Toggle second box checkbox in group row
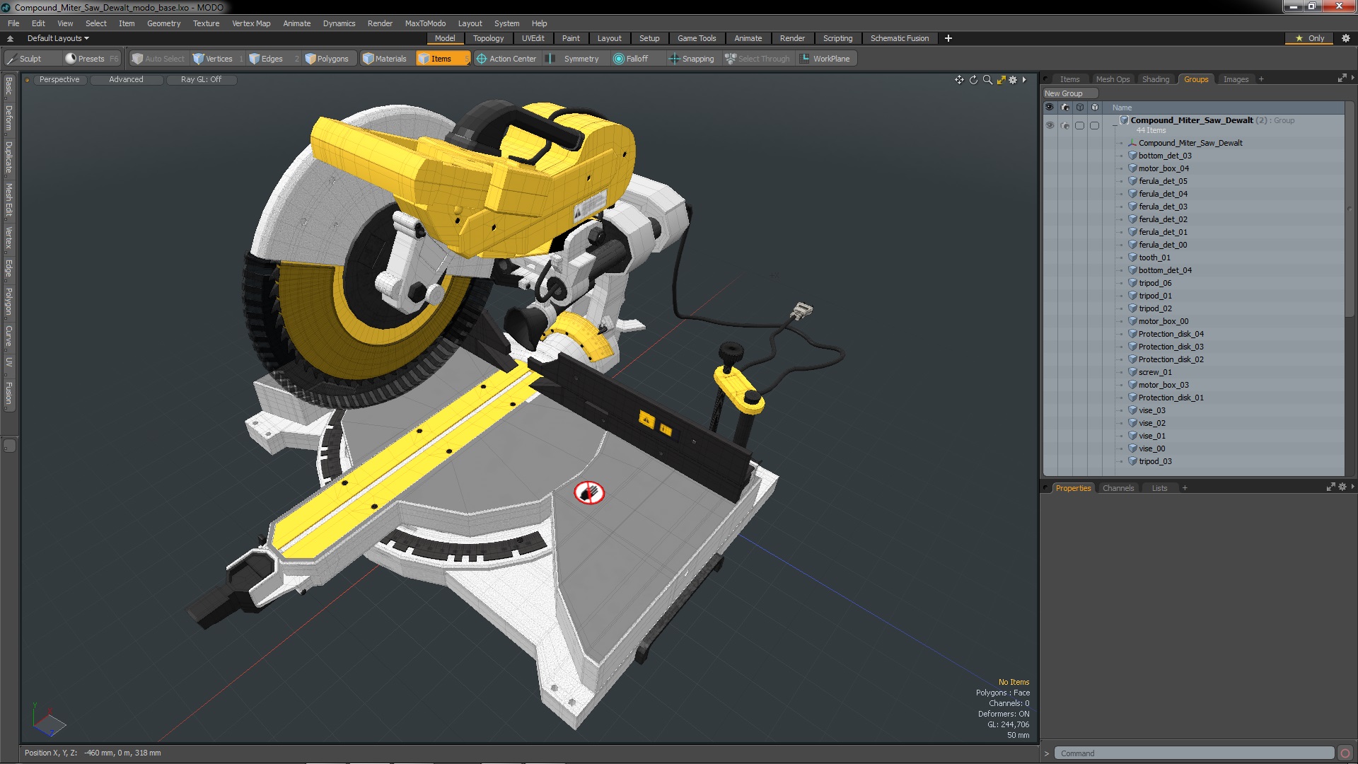Viewport: 1358px width, 764px height. [x=1094, y=125]
